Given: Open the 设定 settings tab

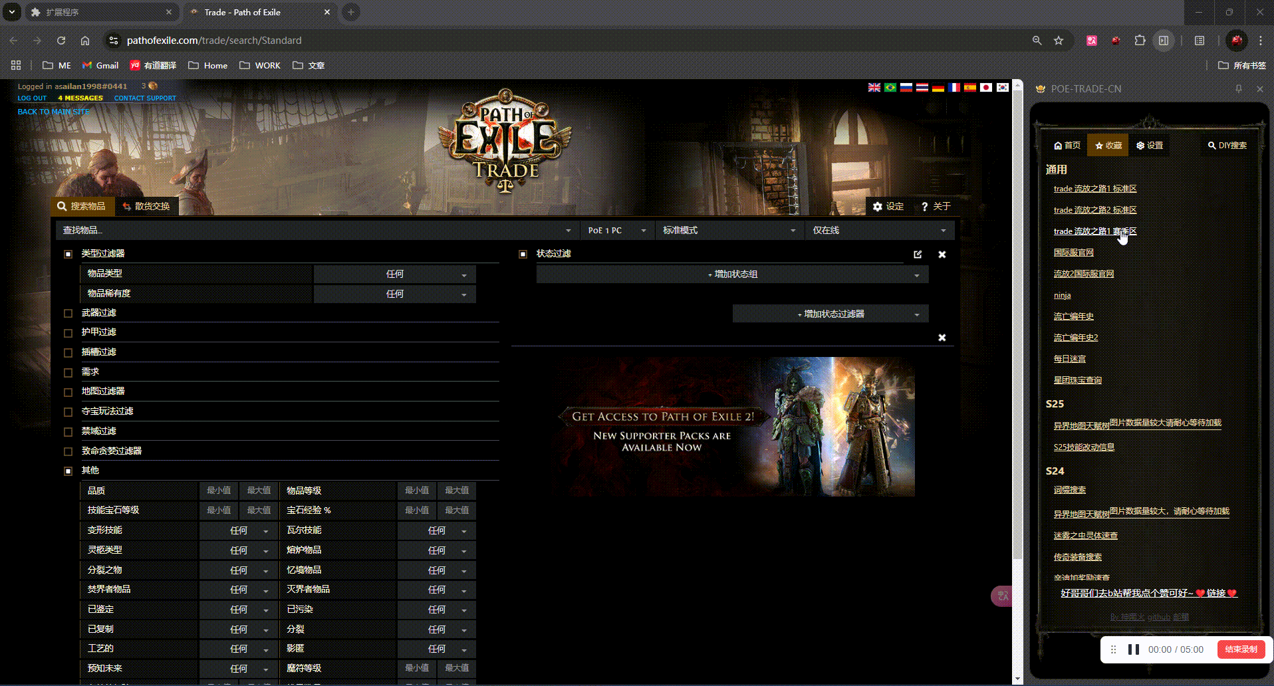Looking at the screenshot, I should pyautogui.click(x=888, y=206).
